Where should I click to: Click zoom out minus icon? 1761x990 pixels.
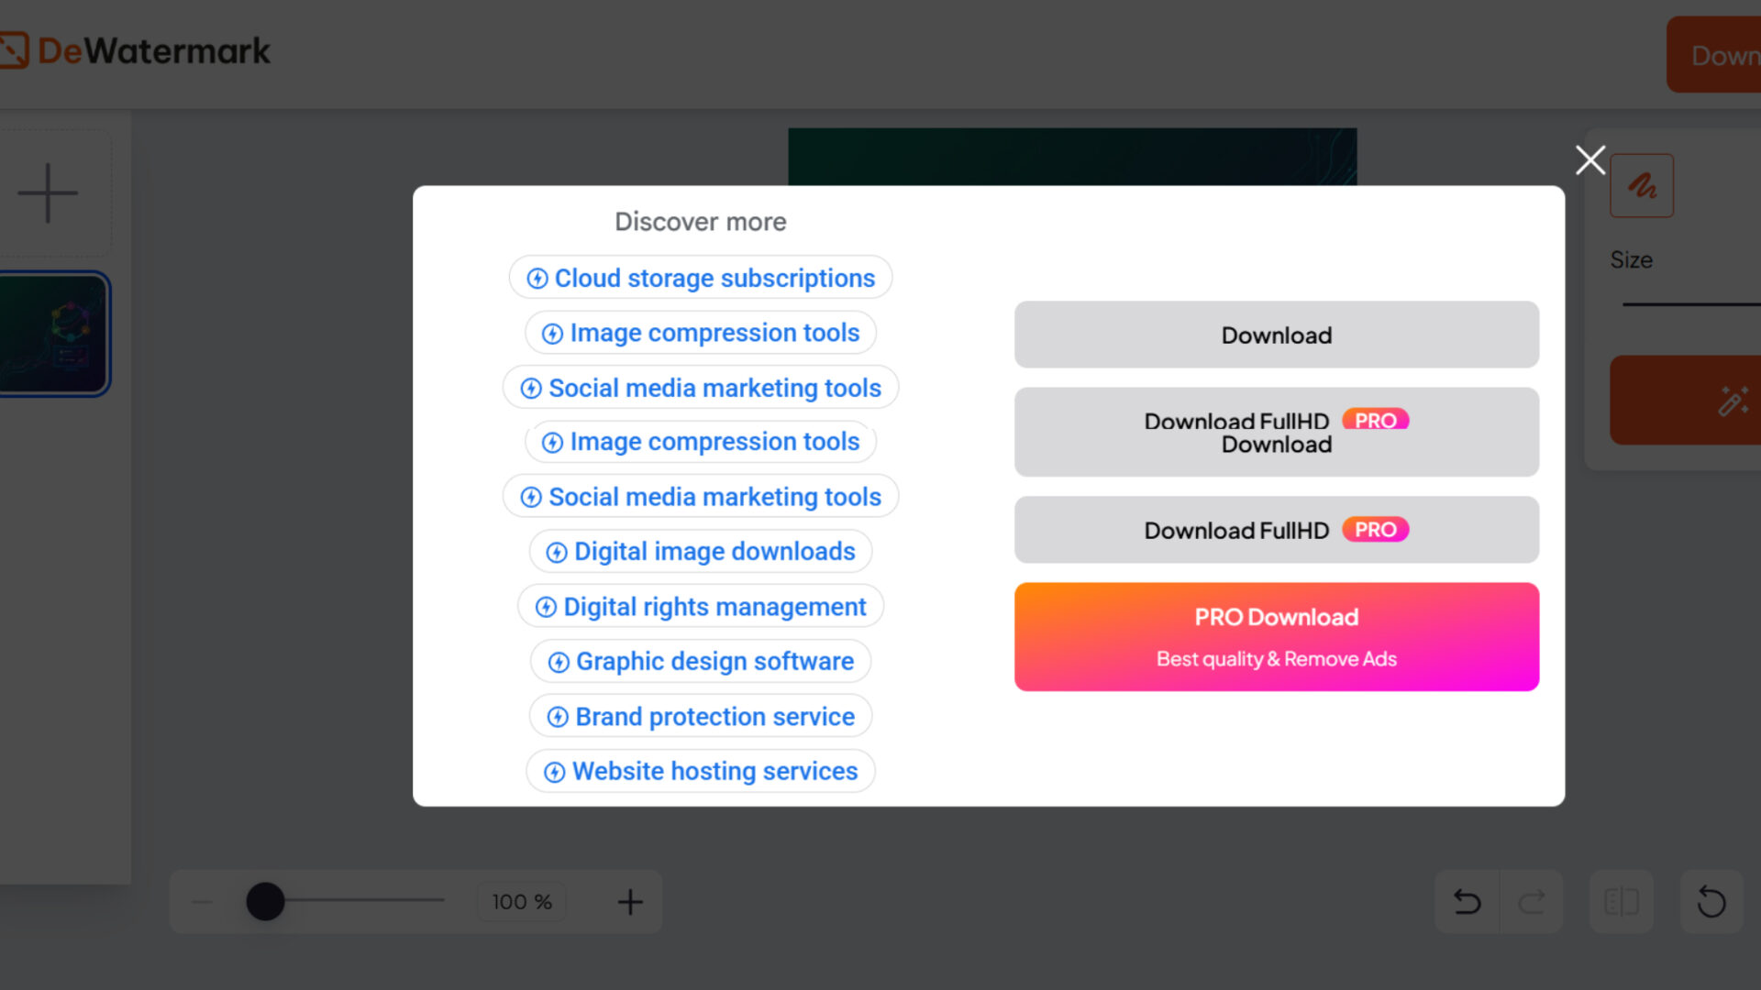coord(203,902)
